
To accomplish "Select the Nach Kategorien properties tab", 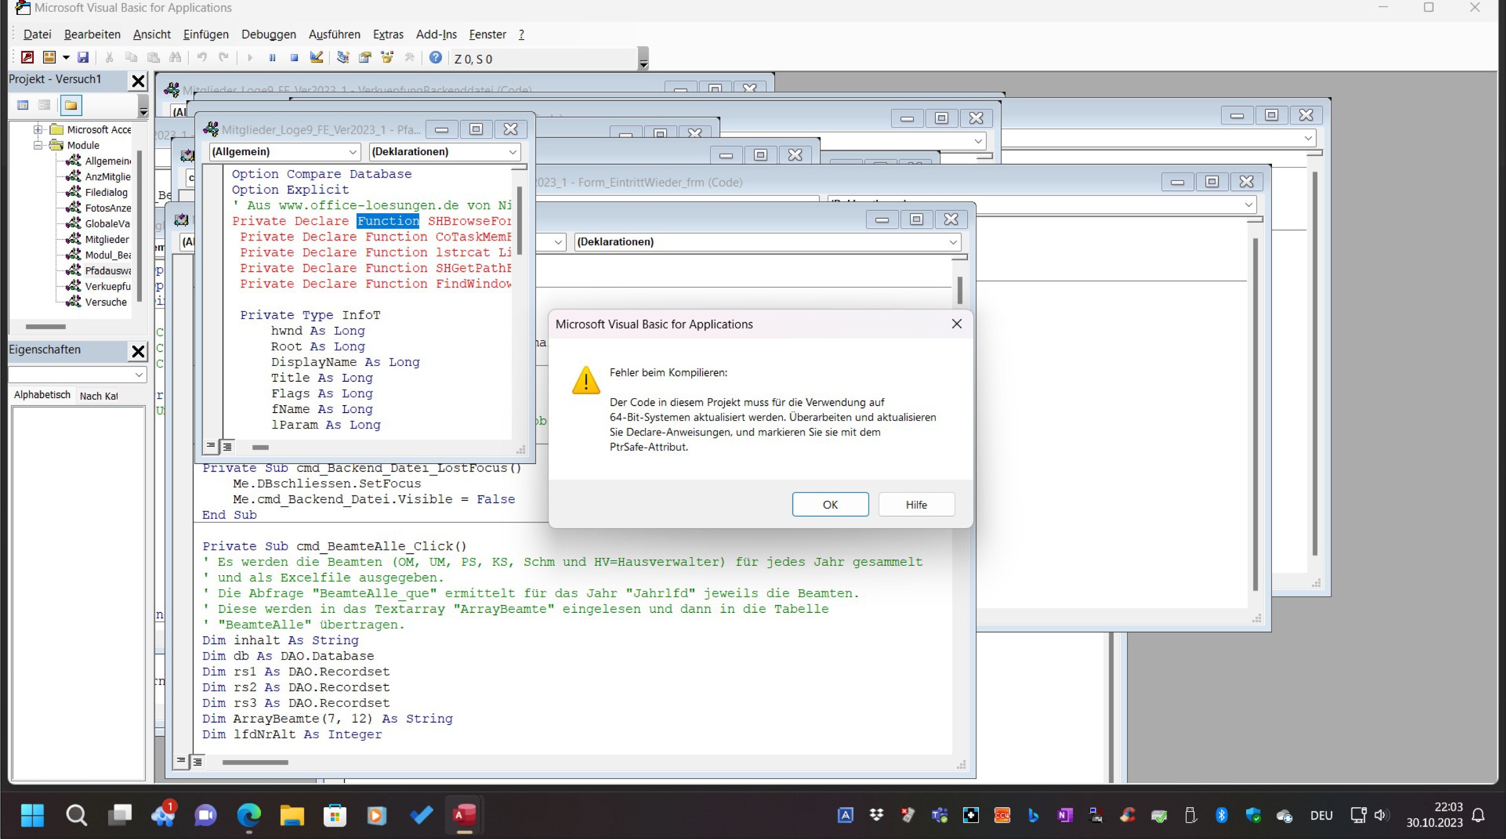I will 98,396.
